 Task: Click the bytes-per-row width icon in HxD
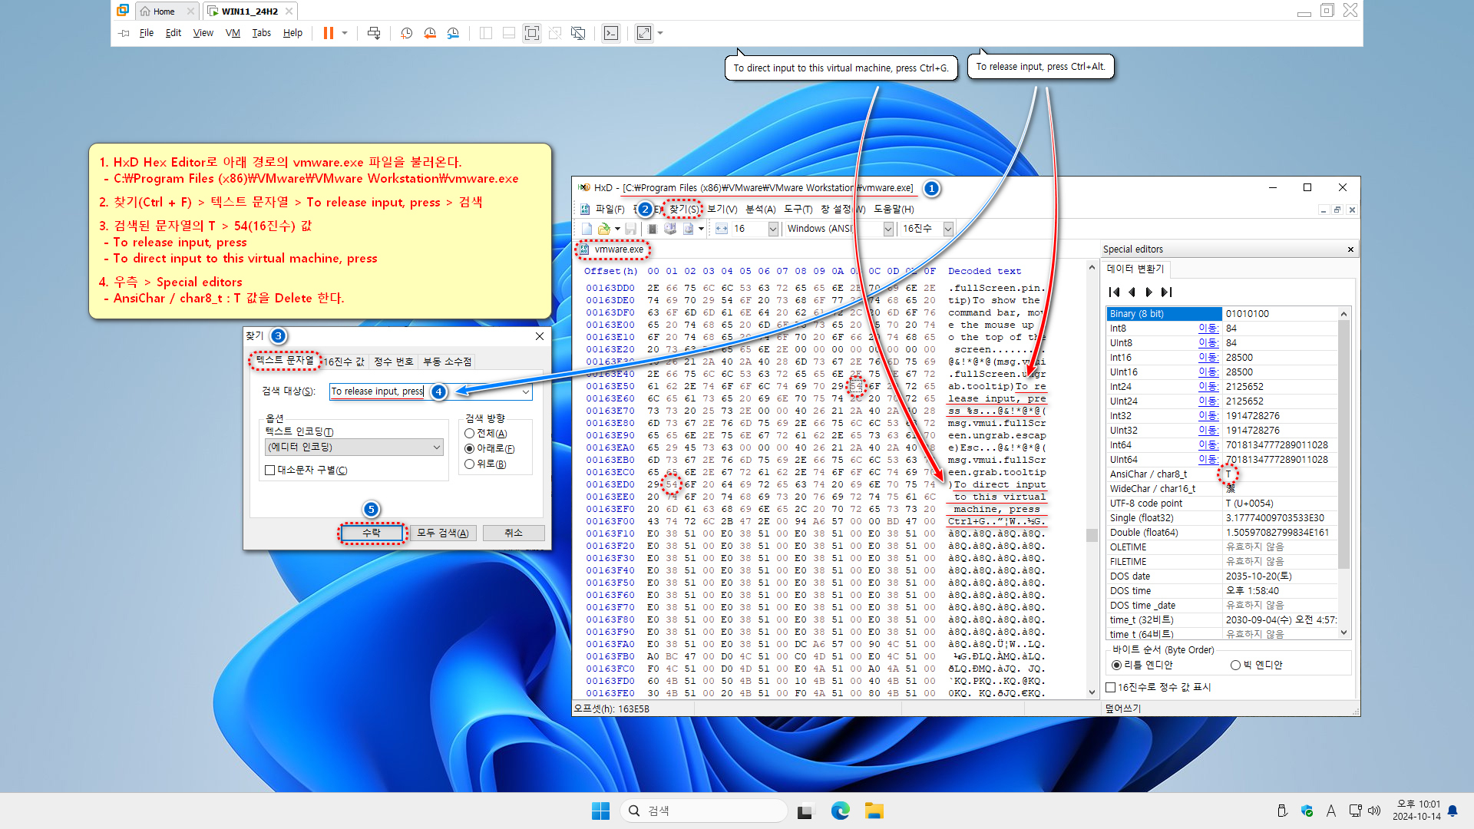click(x=722, y=229)
